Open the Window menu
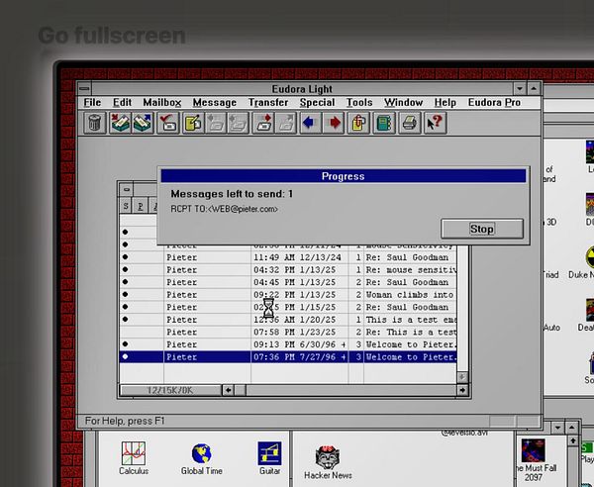This screenshot has height=487, width=594. coord(404,103)
